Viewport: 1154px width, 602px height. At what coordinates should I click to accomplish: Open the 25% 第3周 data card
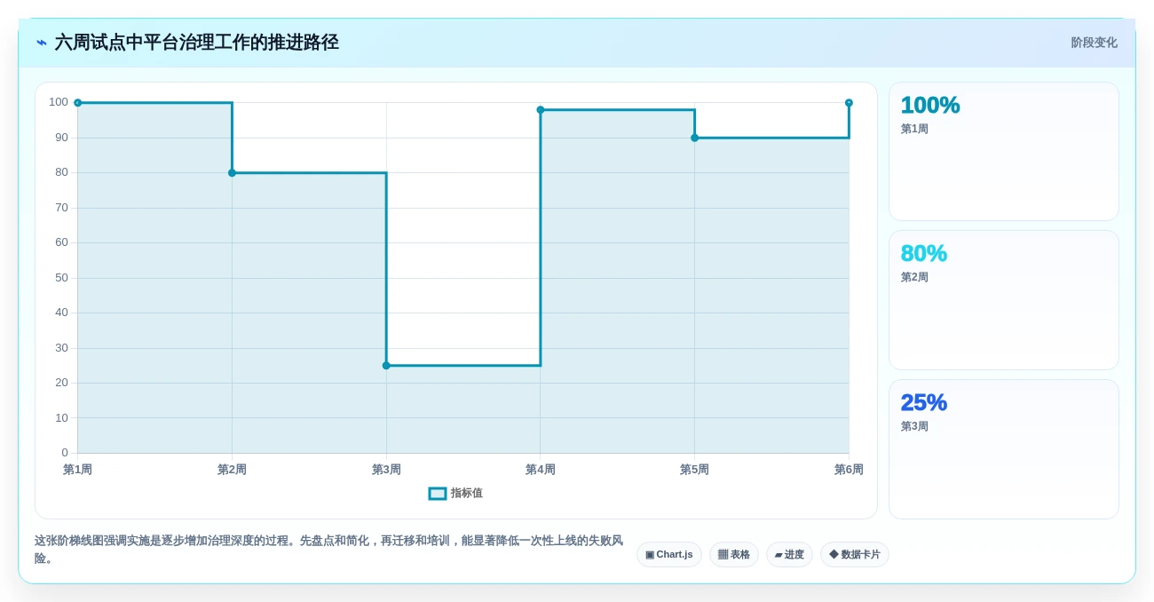click(x=1004, y=449)
